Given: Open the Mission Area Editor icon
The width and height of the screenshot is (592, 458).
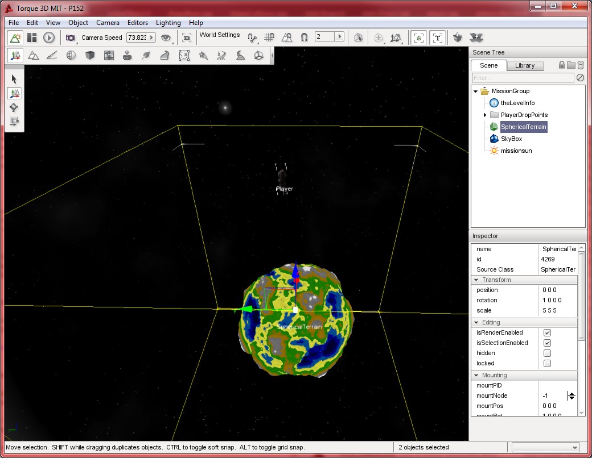Looking at the screenshot, I should pyautogui.click(x=184, y=56).
